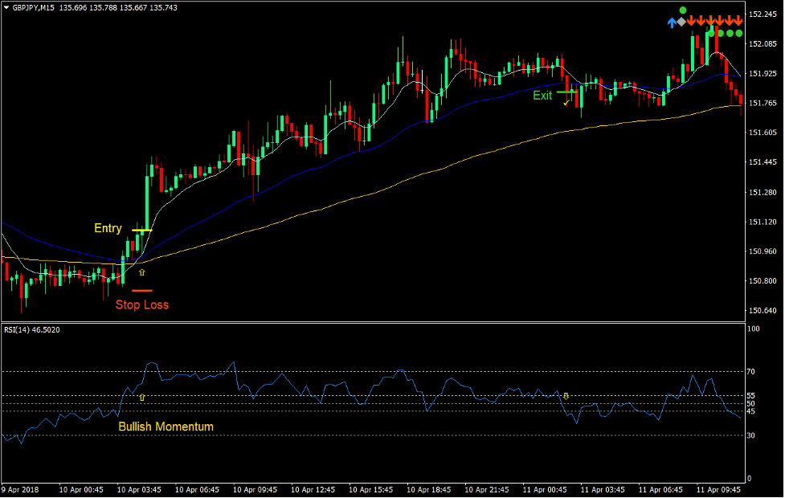Click the gray diamond signal marker
The width and height of the screenshot is (785, 498).
pos(681,22)
